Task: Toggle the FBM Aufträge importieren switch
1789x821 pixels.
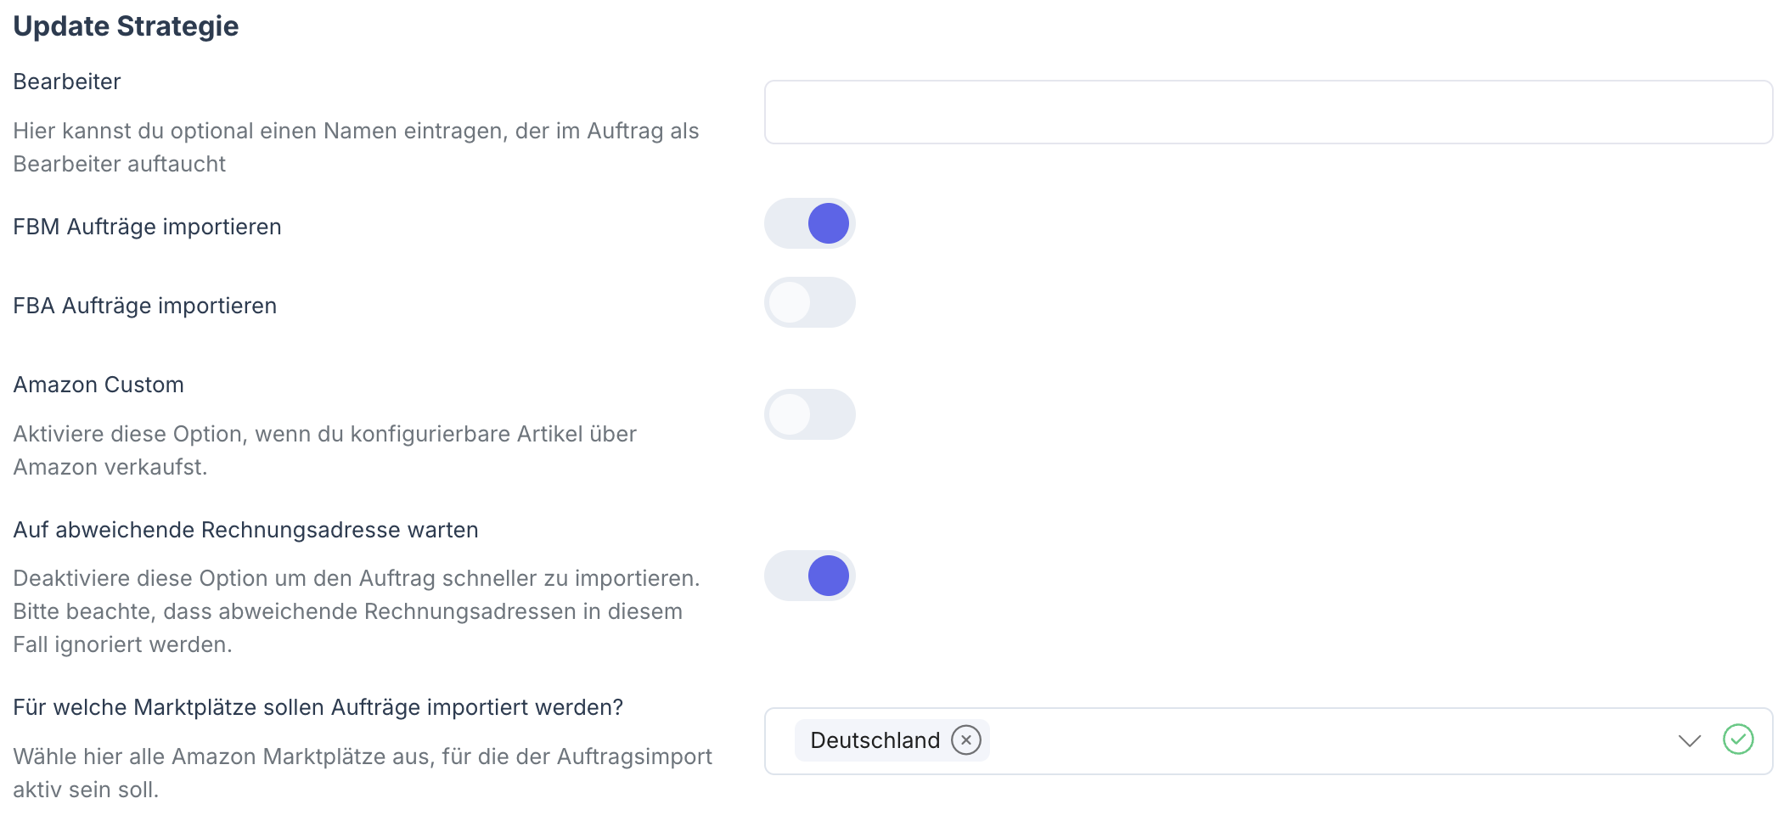Action: click(809, 224)
